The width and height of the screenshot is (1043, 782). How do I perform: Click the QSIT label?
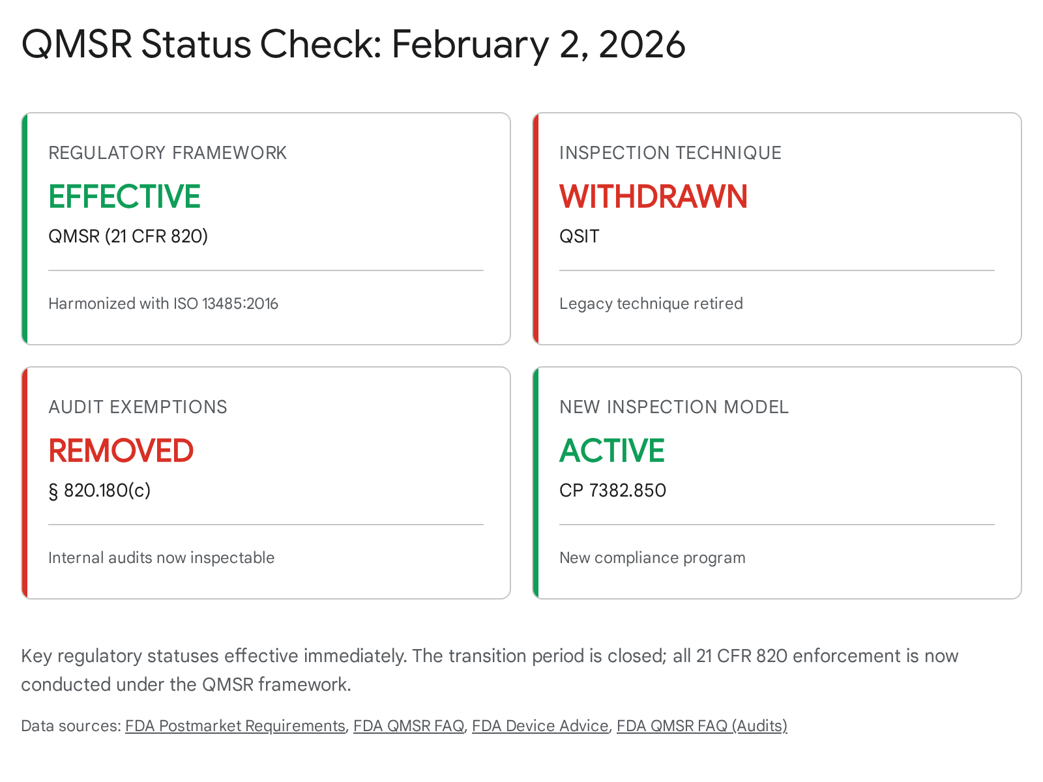[x=579, y=236]
